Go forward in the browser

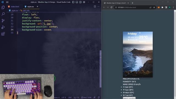point(108,7)
